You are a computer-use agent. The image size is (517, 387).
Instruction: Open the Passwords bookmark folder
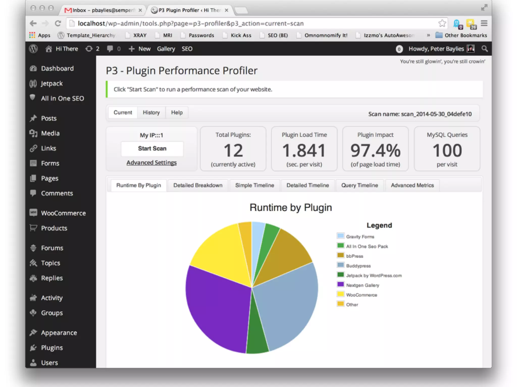(197, 35)
